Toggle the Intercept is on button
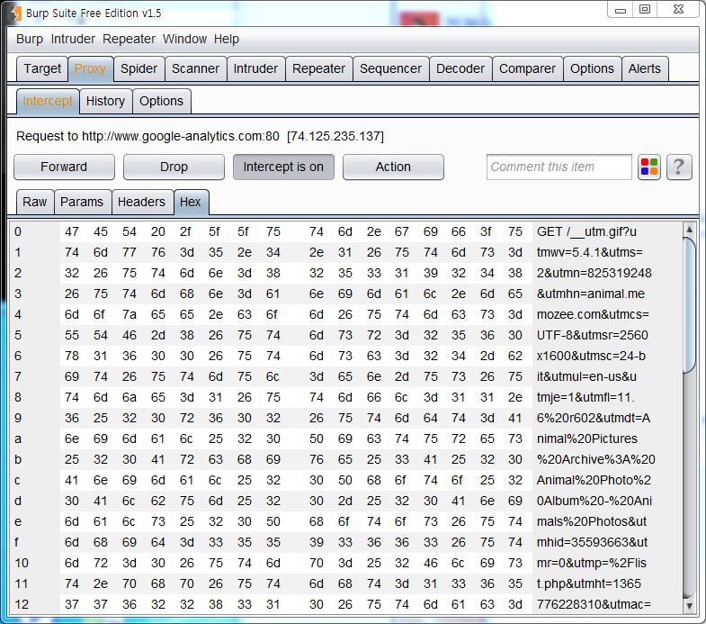Image resolution: width=706 pixels, height=624 pixels. 283,167
